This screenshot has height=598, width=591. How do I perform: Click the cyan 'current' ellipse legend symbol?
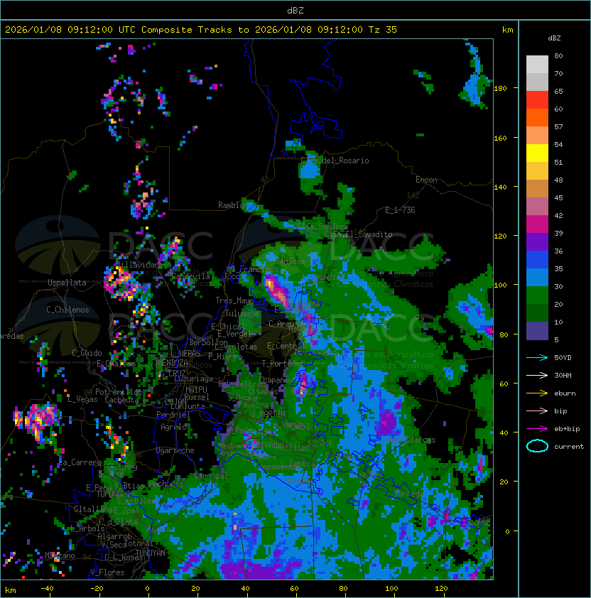tap(537, 446)
